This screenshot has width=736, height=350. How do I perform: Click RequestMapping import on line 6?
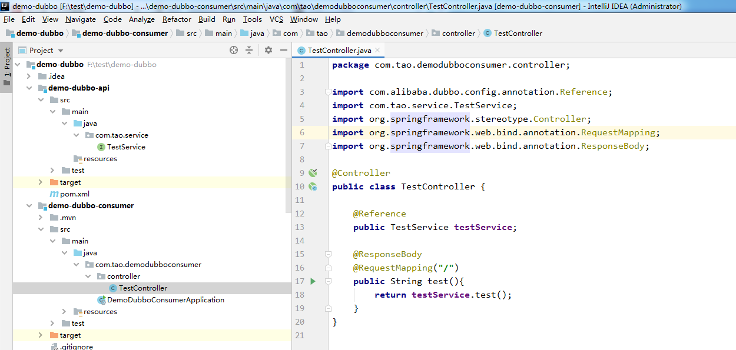[618, 132]
